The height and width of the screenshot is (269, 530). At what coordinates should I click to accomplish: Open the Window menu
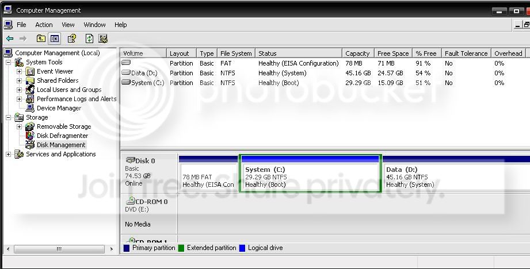94,25
